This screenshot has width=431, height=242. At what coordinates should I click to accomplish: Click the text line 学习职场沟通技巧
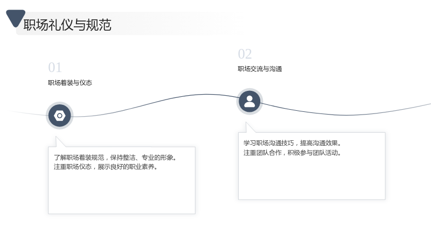pos(292,143)
